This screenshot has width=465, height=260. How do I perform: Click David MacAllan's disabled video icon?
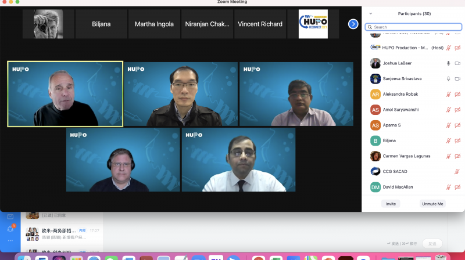(x=457, y=187)
